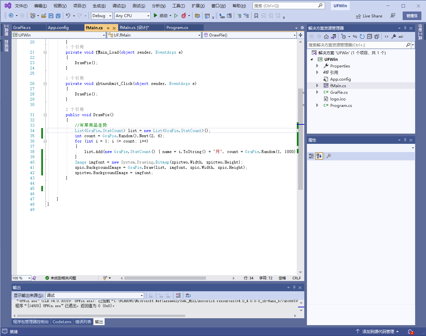Viewport: 426px width, 336px height.
Task: Click the Uncomment Selection toolbar icon
Action: coord(246,15)
